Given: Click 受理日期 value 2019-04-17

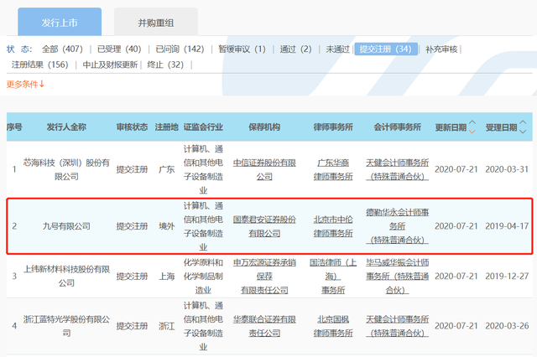Looking at the screenshot, I should tap(507, 226).
